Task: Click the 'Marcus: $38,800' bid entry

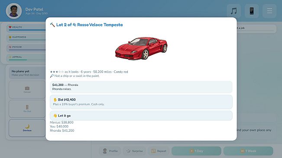Action: coord(62,122)
